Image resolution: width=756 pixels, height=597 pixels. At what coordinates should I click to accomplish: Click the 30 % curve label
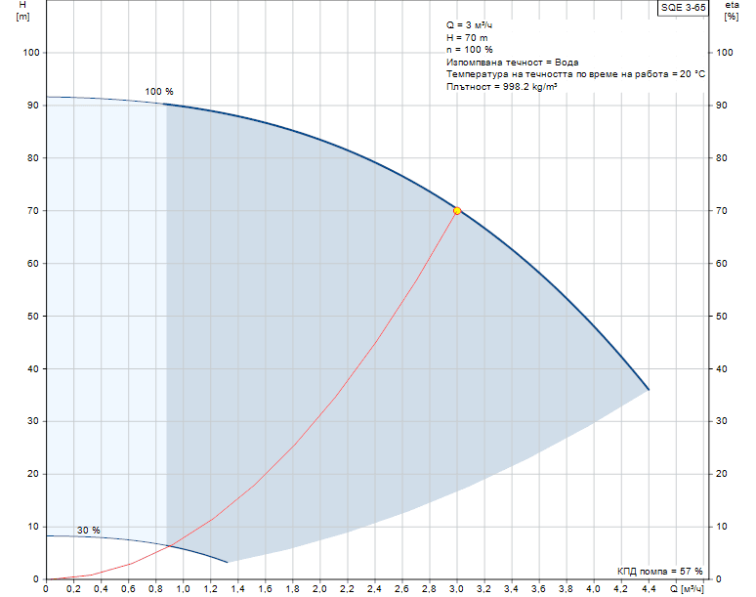89,531
